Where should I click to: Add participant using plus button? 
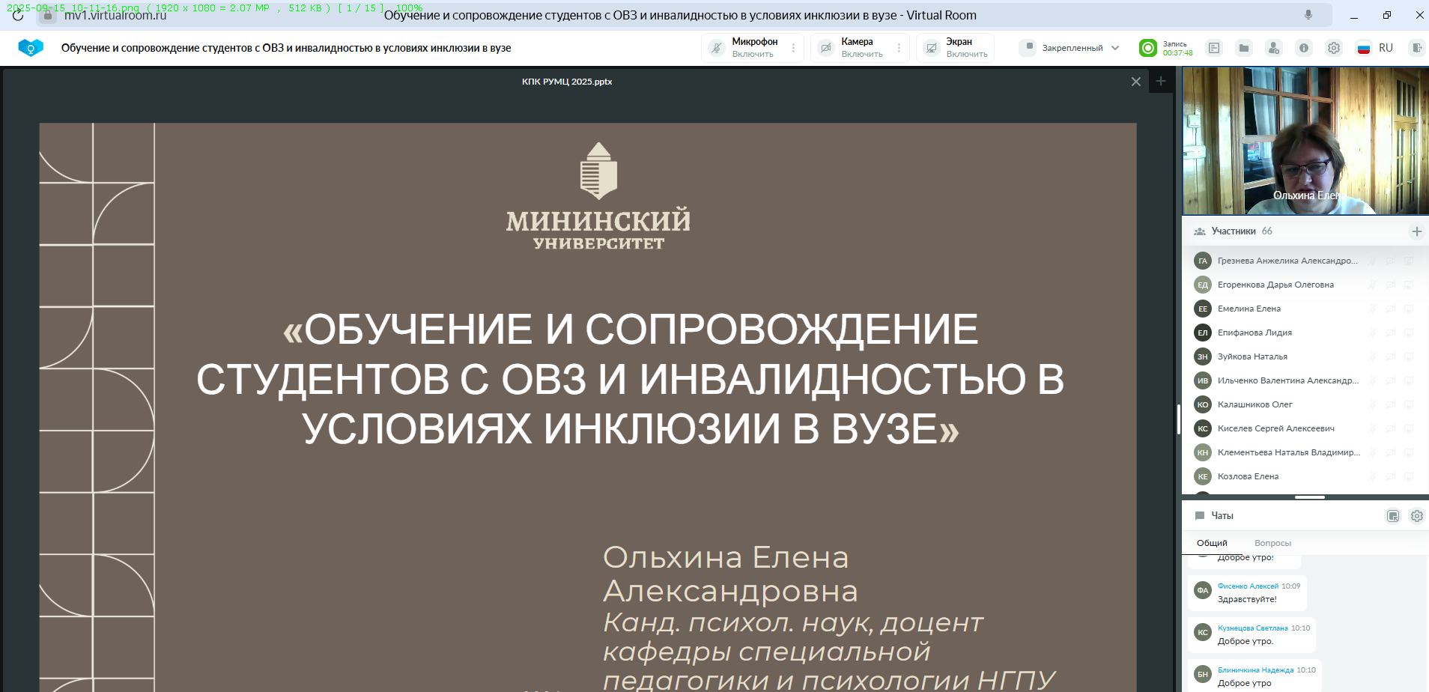(x=1416, y=231)
